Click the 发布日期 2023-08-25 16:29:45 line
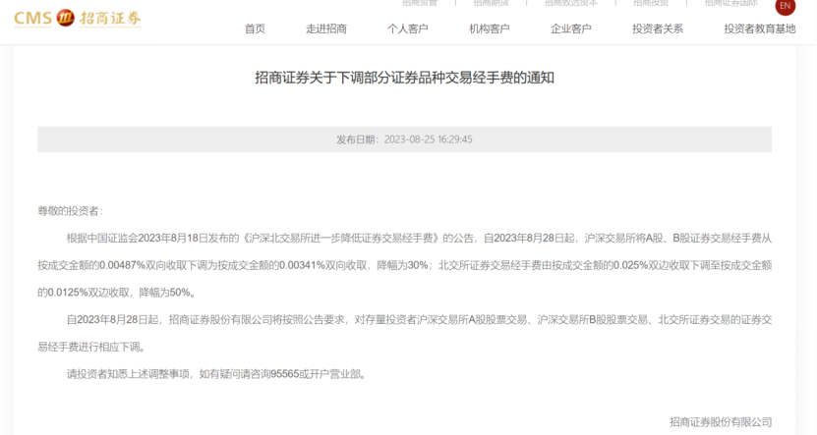Screen dimensions: 817x435 404,139
